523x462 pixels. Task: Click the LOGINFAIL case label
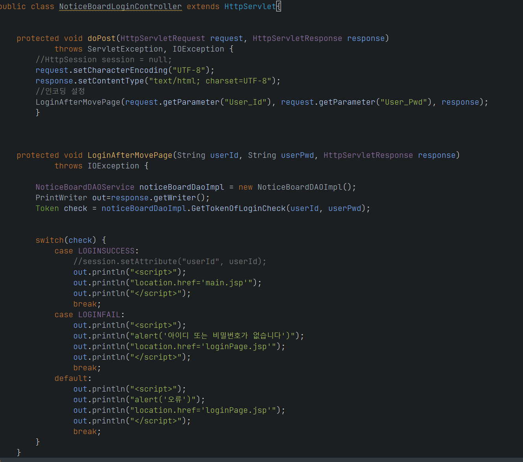[x=99, y=315]
